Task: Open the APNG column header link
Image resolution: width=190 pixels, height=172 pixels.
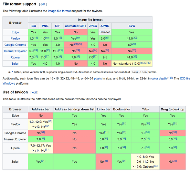Action: pyautogui.click(x=105, y=26)
